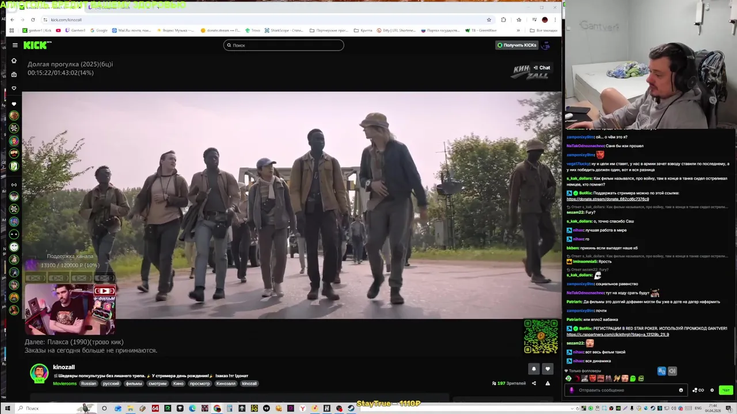Open the Kick hamburger sidebar menu
The height and width of the screenshot is (414, 737).
[15, 45]
